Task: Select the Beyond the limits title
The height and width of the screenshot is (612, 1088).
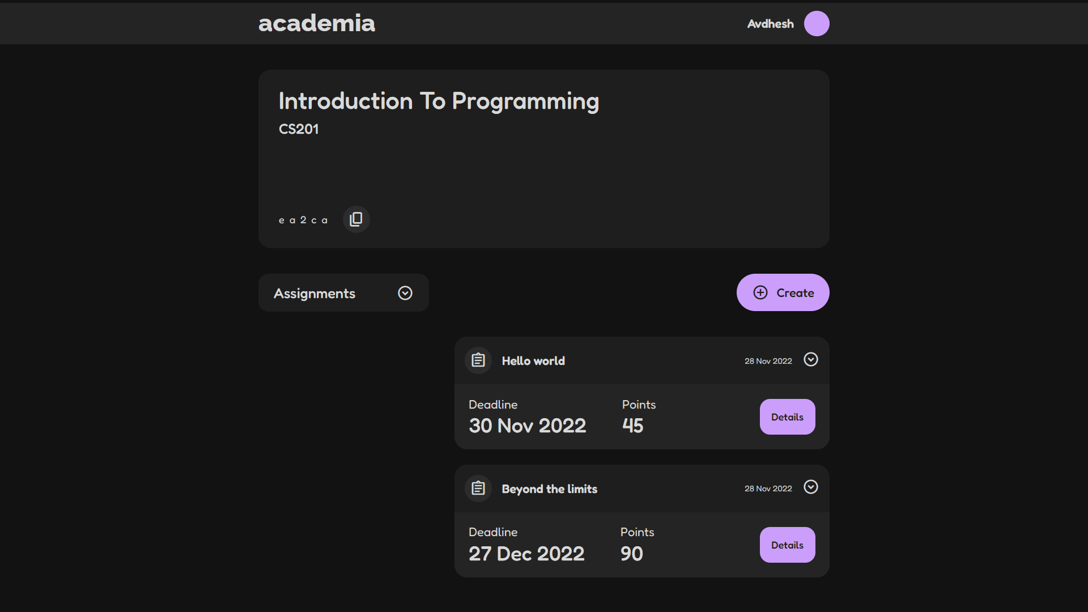Action: [549, 489]
